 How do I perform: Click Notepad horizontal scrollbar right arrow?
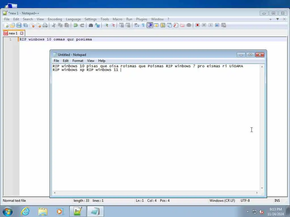tap(257, 193)
